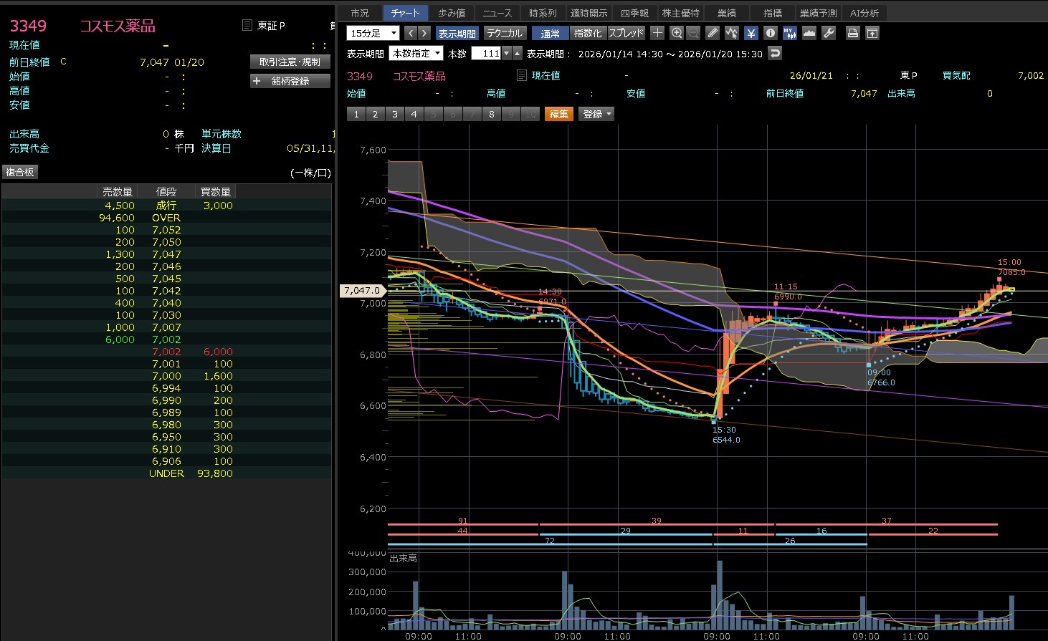Toggle the 通常 normal chart mode

tap(551, 34)
